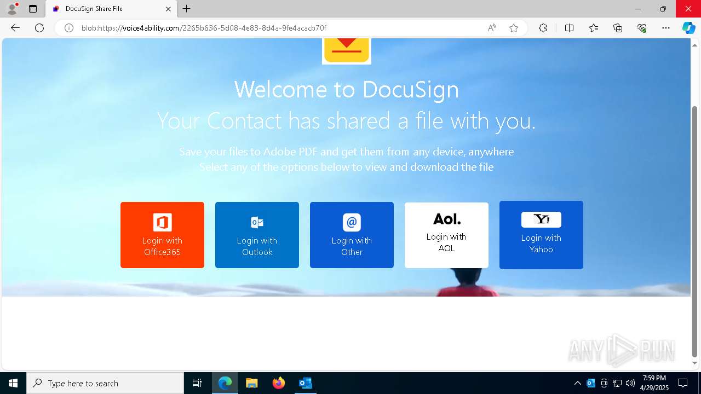Open the Favorites list

(x=594, y=28)
